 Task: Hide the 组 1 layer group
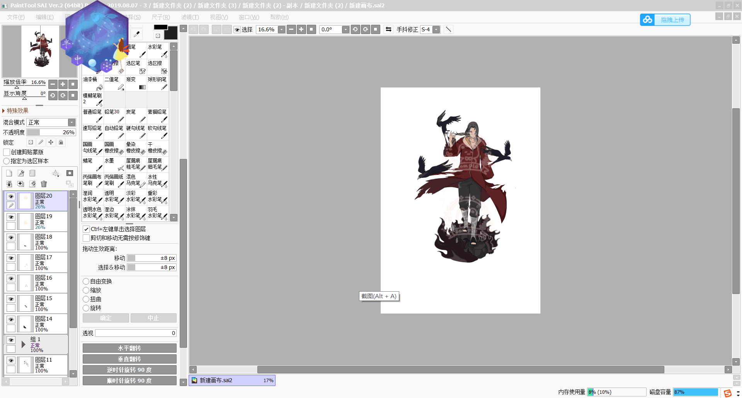(x=11, y=340)
